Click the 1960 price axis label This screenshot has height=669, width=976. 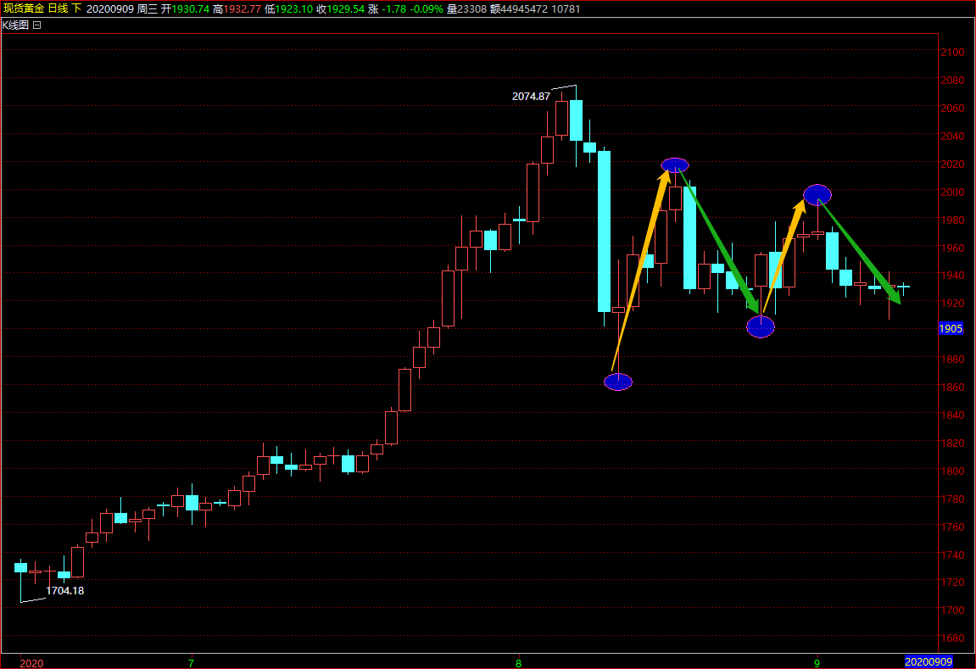click(x=952, y=248)
